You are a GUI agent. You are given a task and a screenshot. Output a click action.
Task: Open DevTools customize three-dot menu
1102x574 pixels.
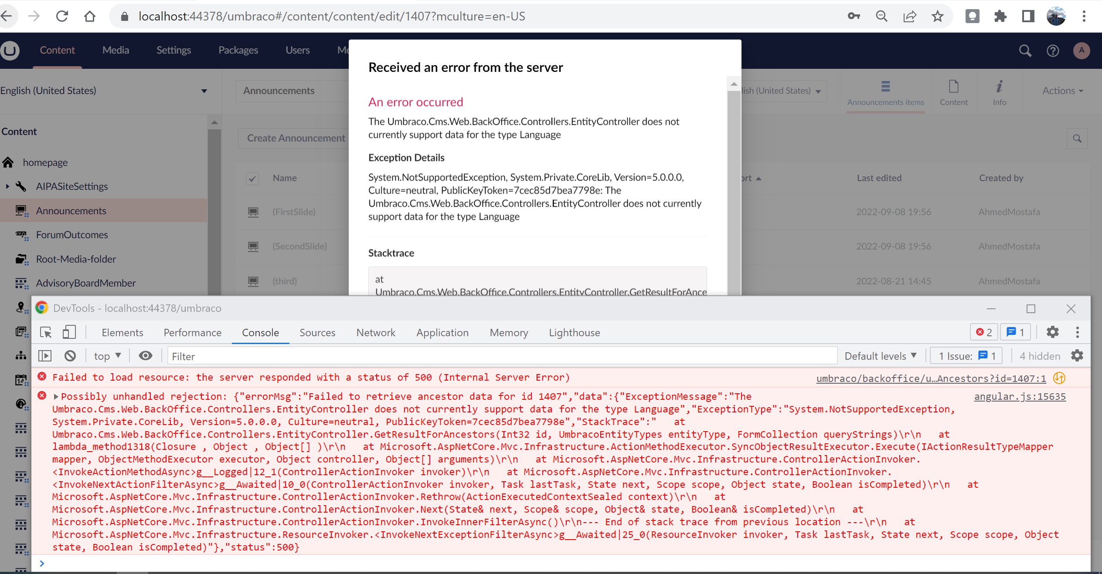pos(1077,332)
